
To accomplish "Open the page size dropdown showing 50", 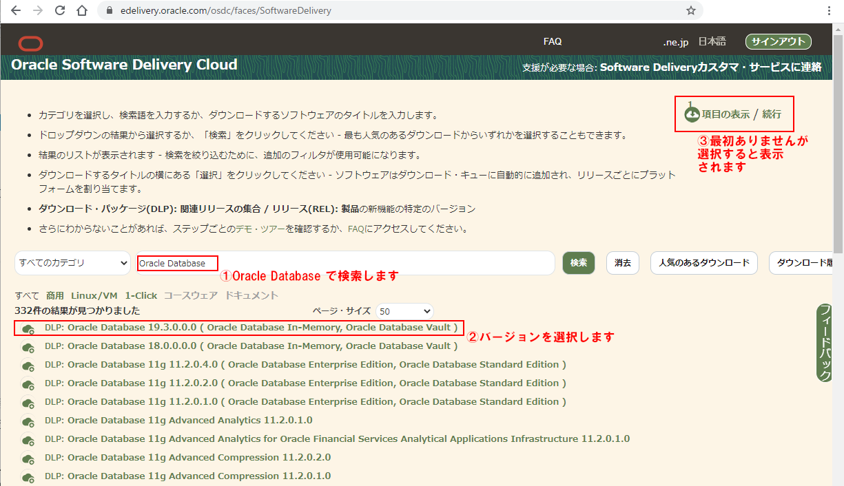I will tap(405, 311).
